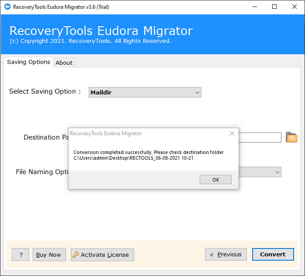Open the Select Saving Option dropdown showing Maildir
The height and width of the screenshot is (276, 305).
click(145, 92)
